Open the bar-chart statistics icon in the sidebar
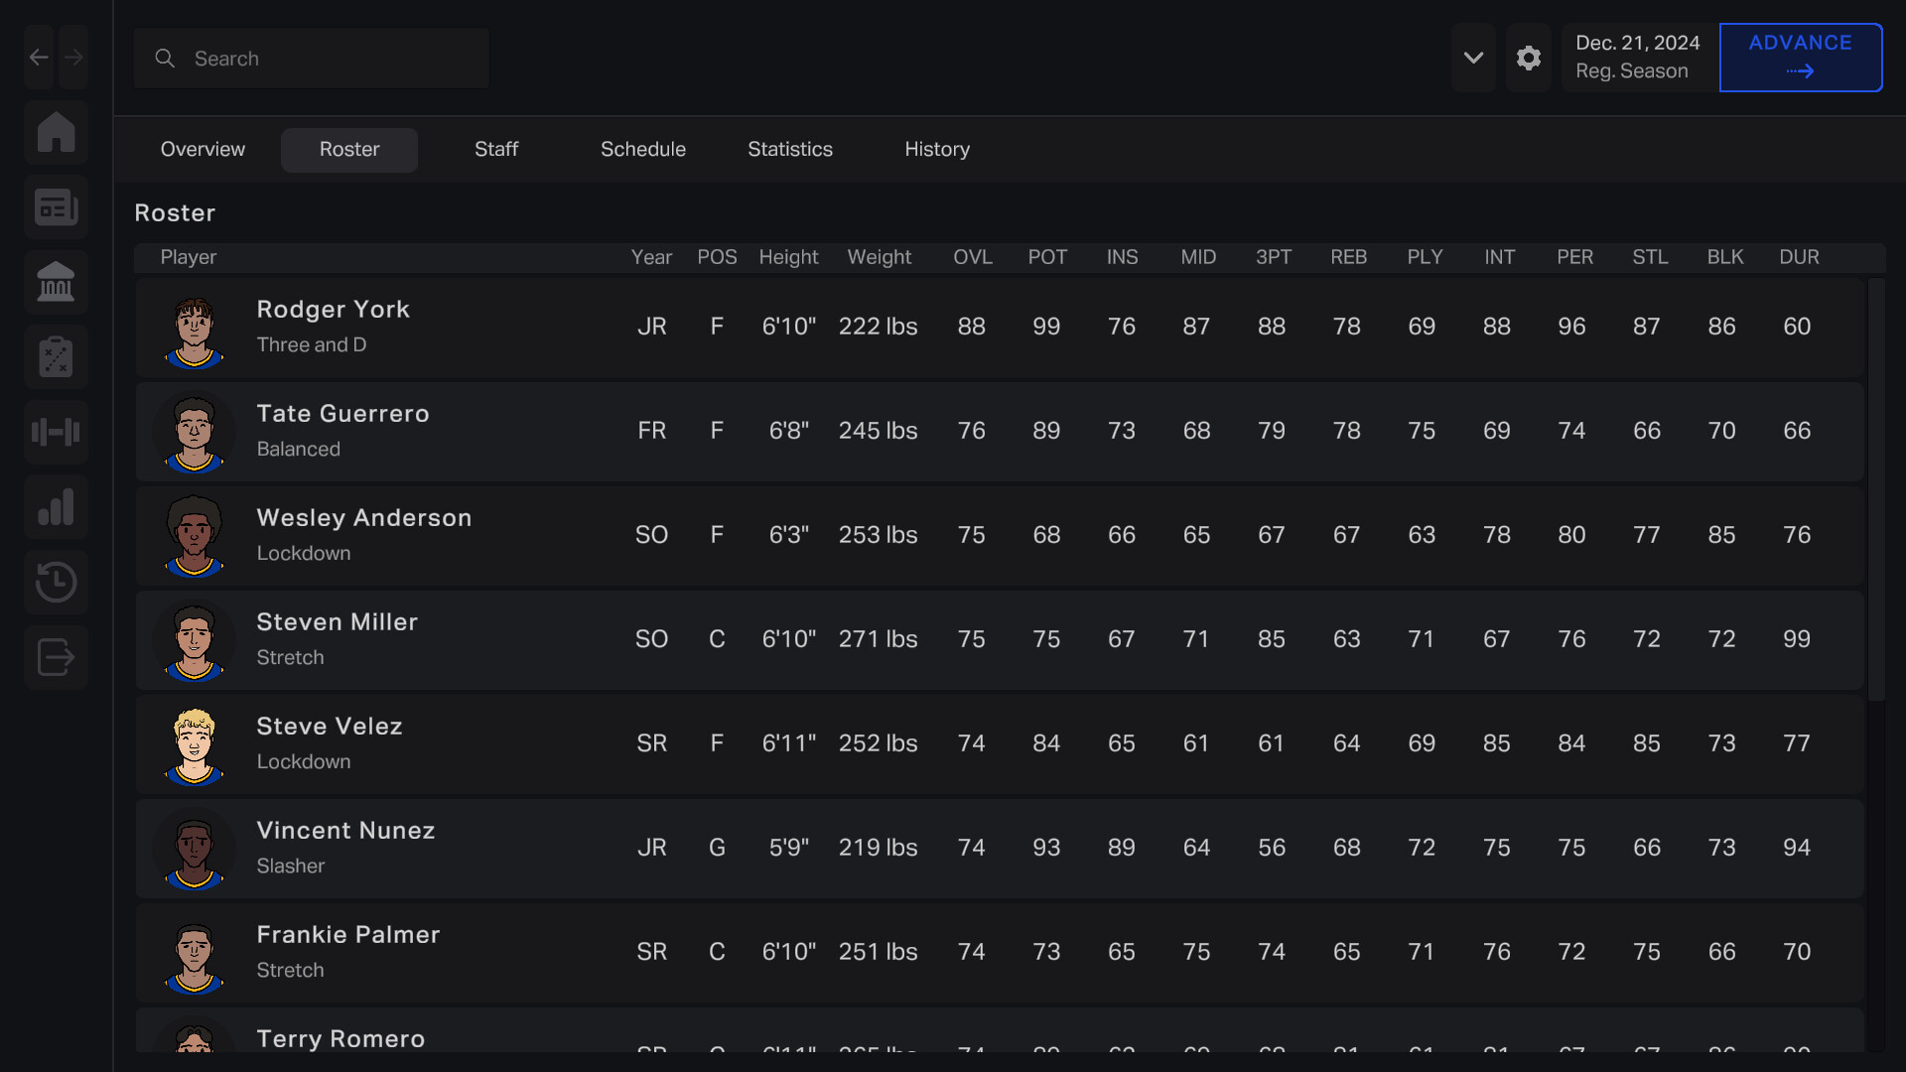This screenshot has width=1906, height=1072. 56,507
